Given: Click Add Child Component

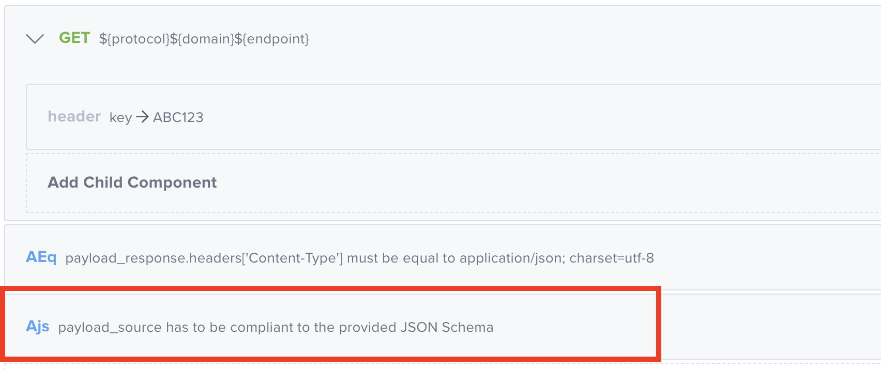Looking at the screenshot, I should (x=132, y=182).
